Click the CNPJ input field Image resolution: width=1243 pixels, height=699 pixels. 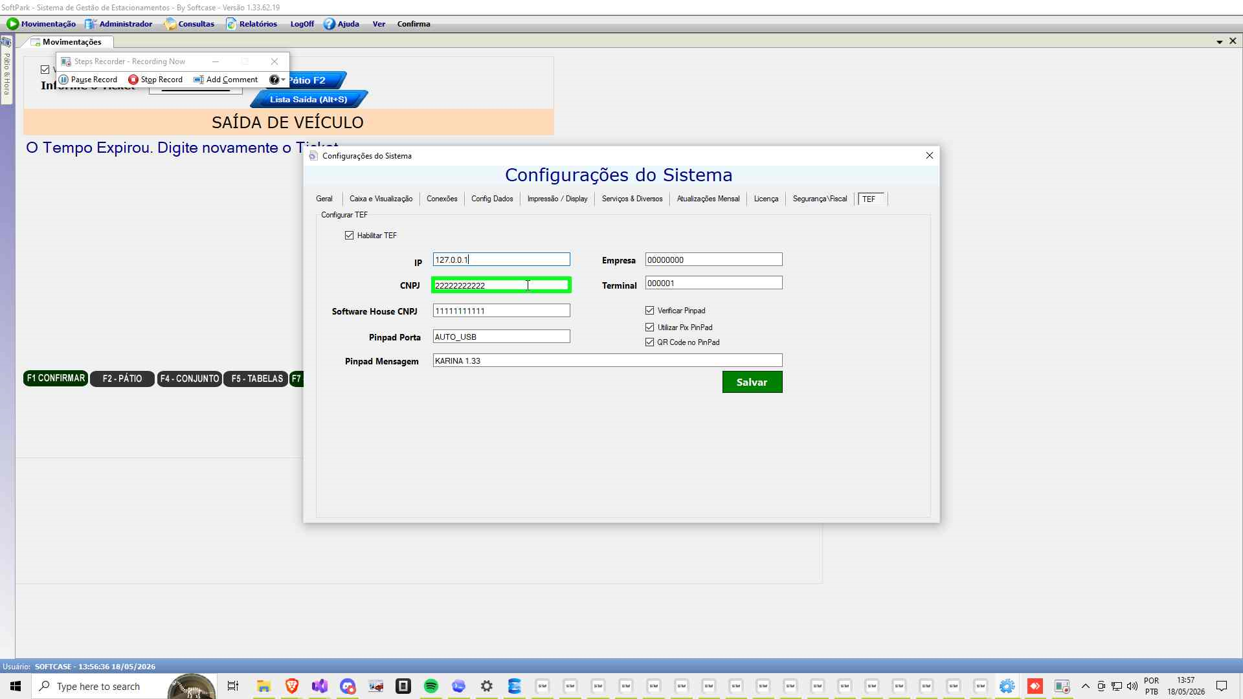point(501,285)
